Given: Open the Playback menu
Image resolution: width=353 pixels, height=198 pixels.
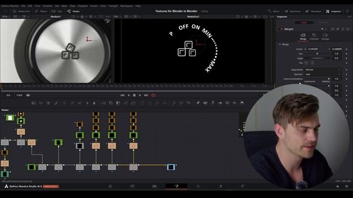Looking at the screenshot, I should click(83, 6).
